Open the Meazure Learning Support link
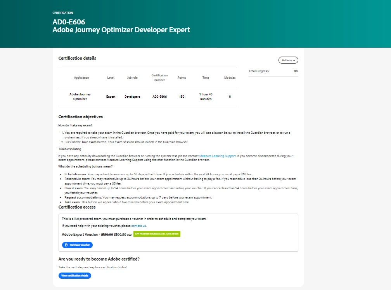 pyautogui.click(x=218, y=156)
